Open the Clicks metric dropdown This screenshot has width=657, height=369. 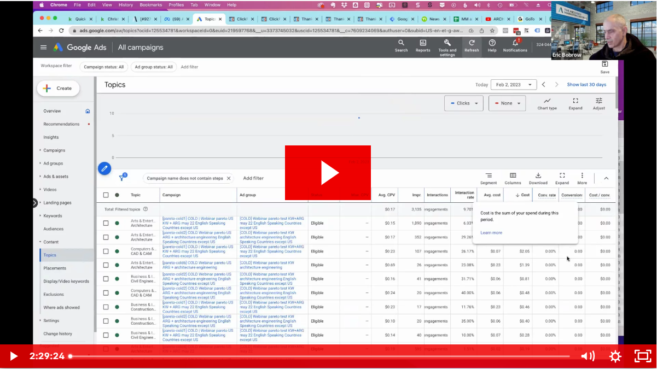point(463,103)
